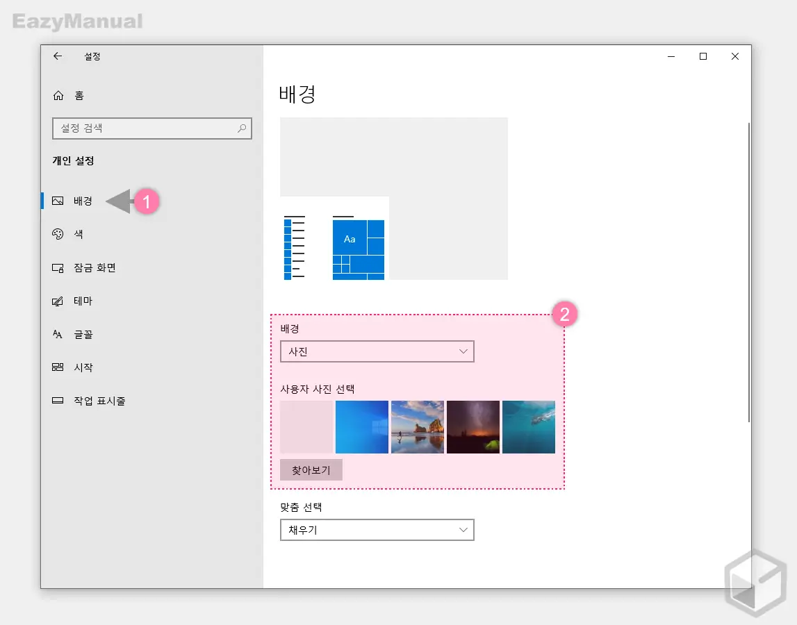797x625 pixels.
Task: Pick the night sky tent wallpaper thumbnail
Action: (473, 427)
